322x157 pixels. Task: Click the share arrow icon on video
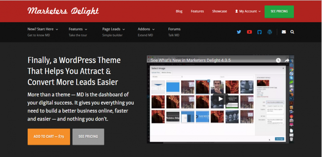pyautogui.click(x=287, y=60)
